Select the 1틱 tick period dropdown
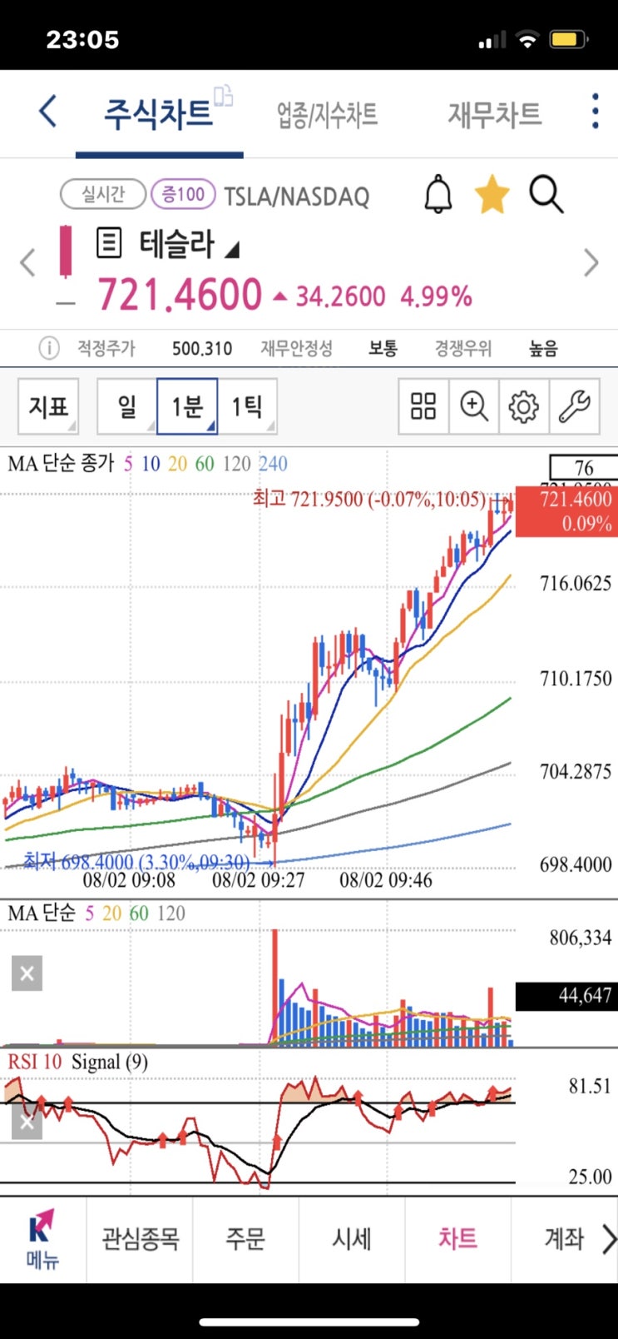This screenshot has height=1339, width=618. click(x=247, y=406)
